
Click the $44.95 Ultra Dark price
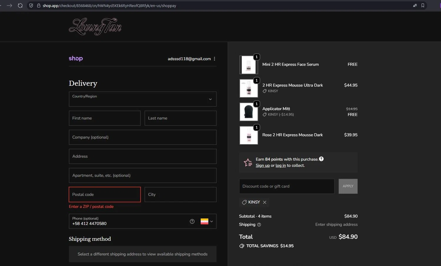click(x=351, y=85)
